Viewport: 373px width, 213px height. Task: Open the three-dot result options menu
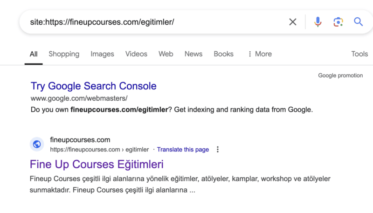(x=218, y=150)
